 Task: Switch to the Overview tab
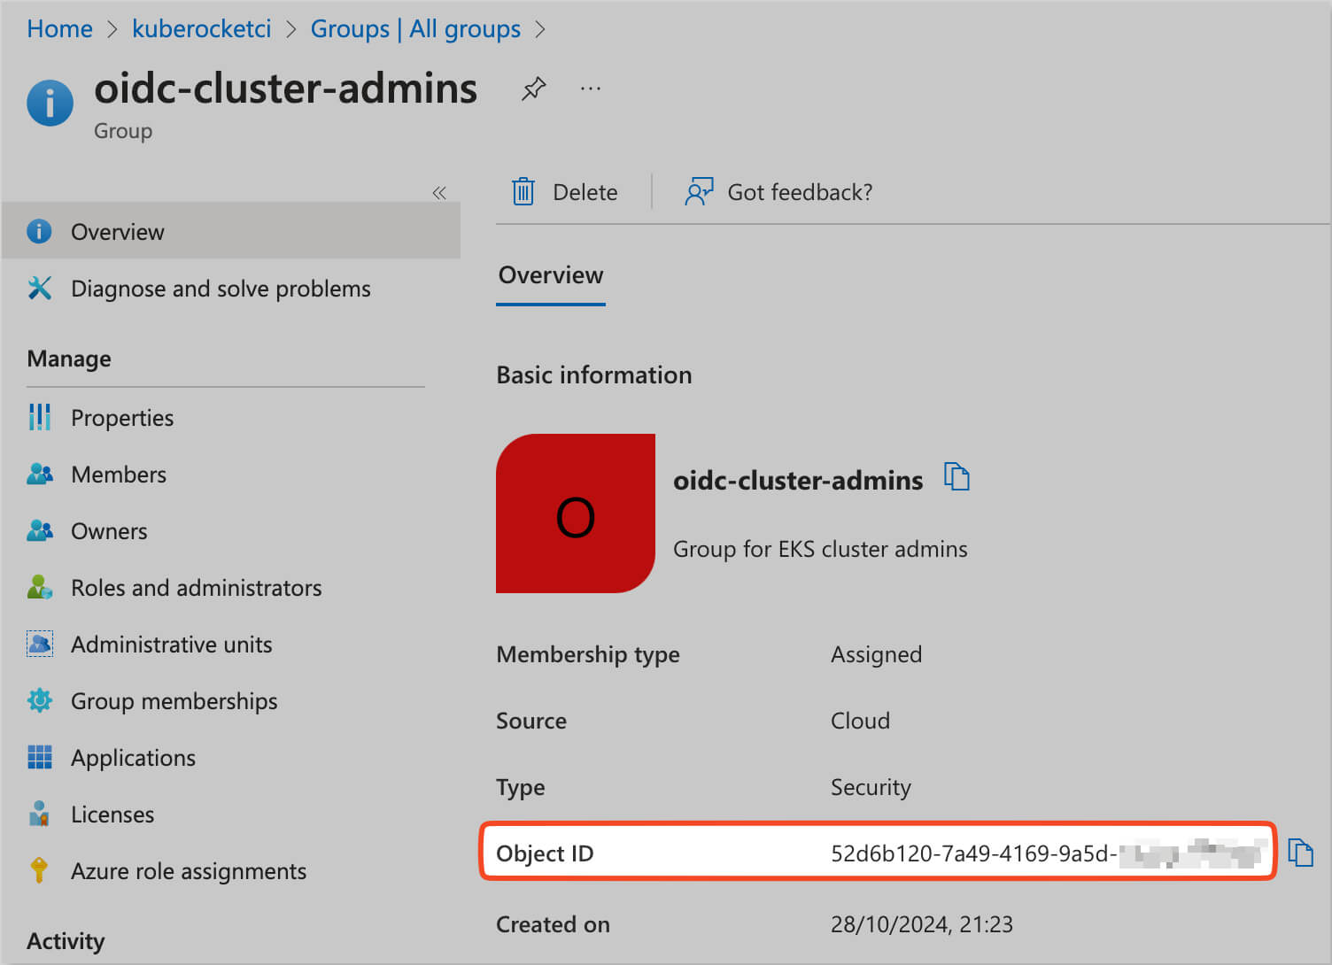click(x=550, y=275)
